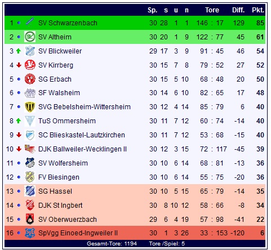Click the red down arrow beside SC Blieskastel-Lautzkirchen
Viewport: 271px width, 250px height.
tap(19, 135)
